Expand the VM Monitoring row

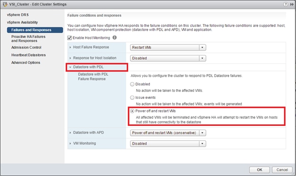70,143
